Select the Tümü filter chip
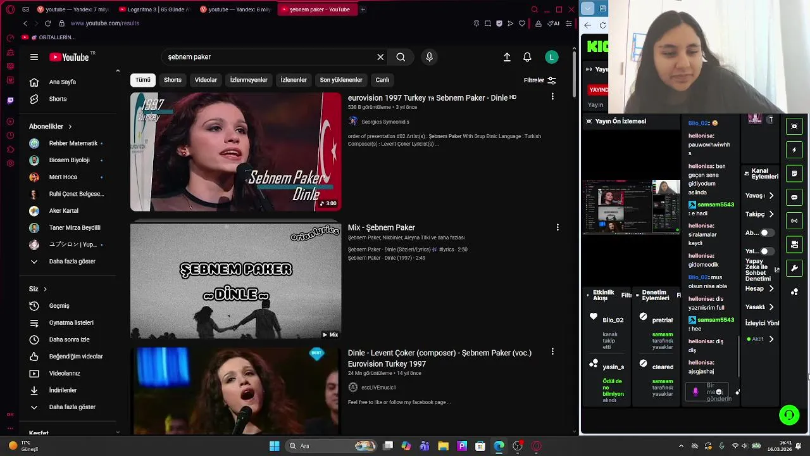This screenshot has height=456, width=810. (143, 80)
